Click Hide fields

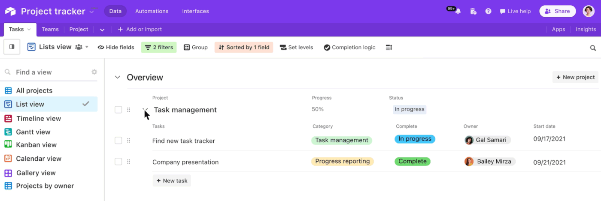116,48
